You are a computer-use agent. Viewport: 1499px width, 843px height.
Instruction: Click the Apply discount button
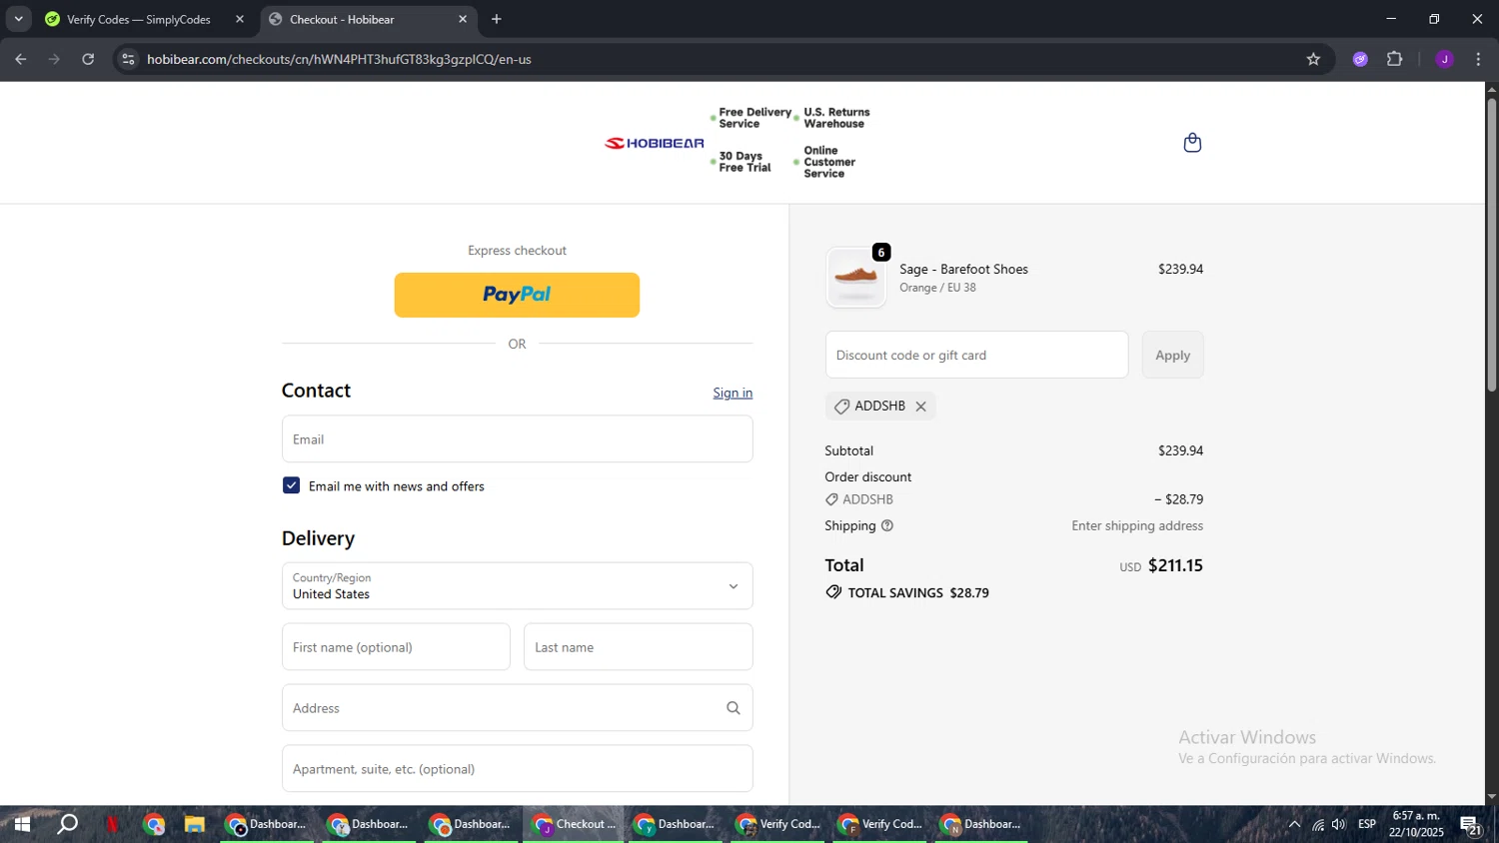[x=1172, y=355]
